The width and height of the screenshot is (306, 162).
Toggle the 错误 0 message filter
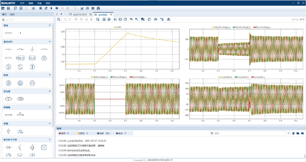coord(63,134)
